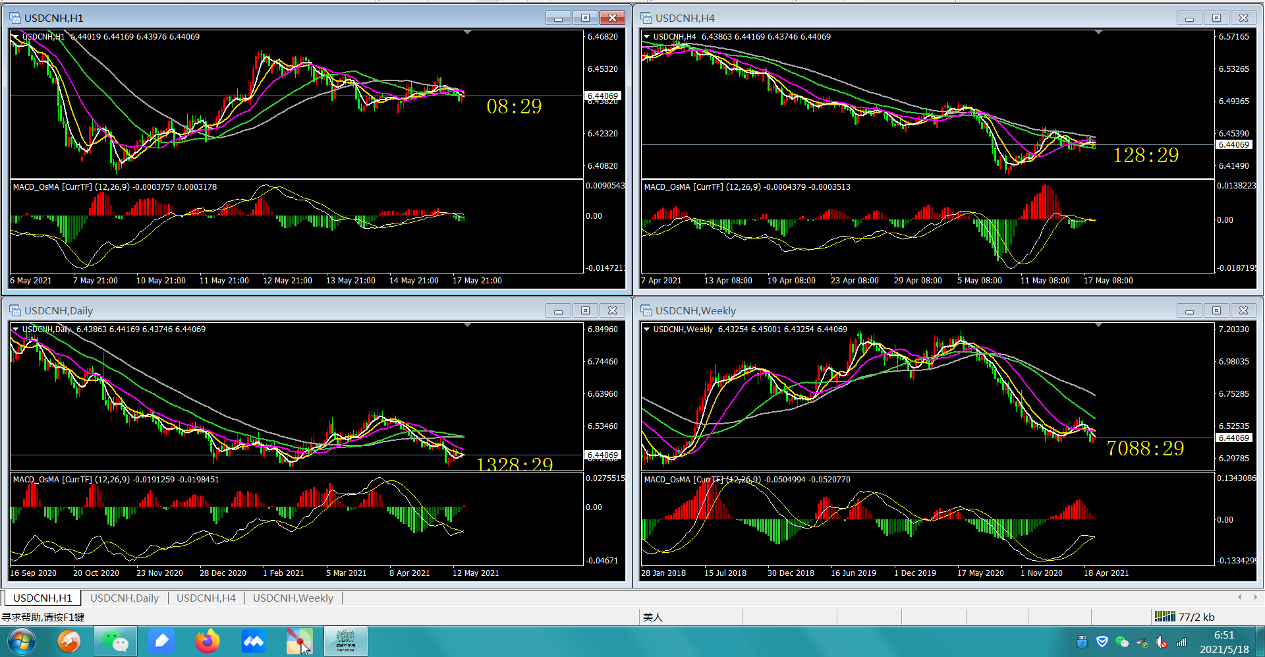Expand the USDCNH,Daily chart dropdown triangle

click(x=15, y=329)
